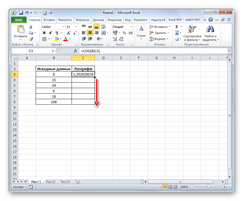Image resolution: width=243 pixels, height=201 pixels.
Task: Select cell B8 containing 198
Action: tap(54, 102)
